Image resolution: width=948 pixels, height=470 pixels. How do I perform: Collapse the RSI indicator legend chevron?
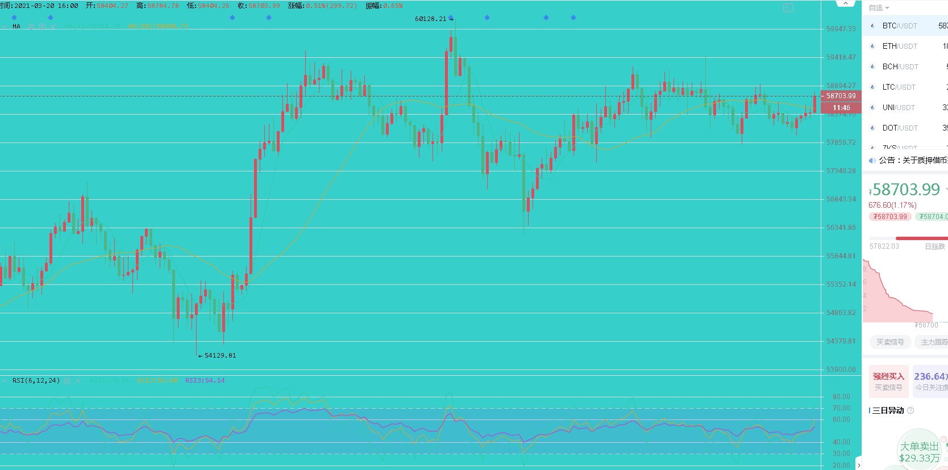click(5, 381)
